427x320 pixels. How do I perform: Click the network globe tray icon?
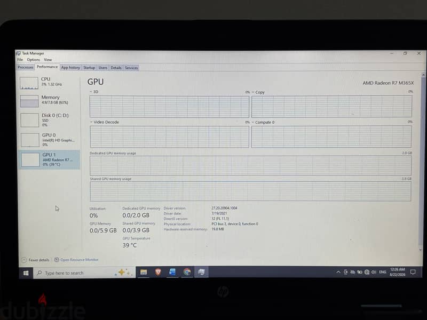(367, 272)
